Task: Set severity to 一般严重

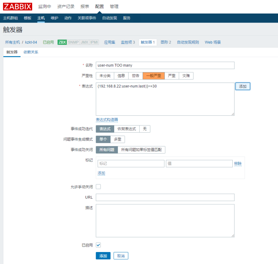Action: 154,76
